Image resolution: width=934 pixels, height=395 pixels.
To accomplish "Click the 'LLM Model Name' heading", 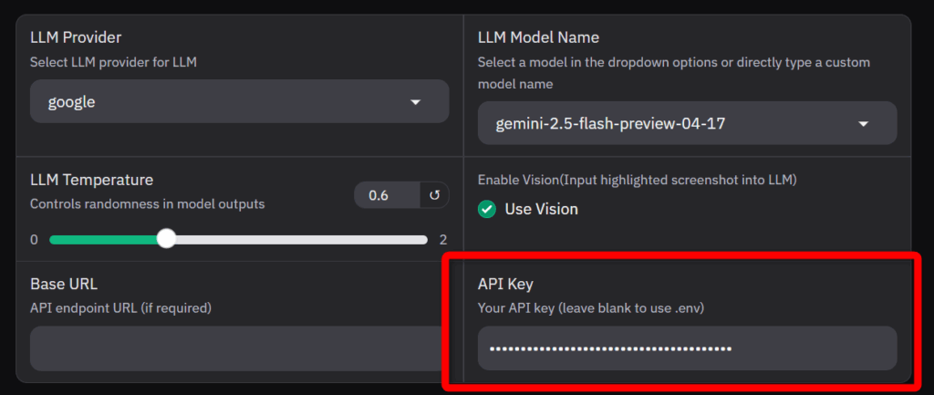I will (539, 37).
